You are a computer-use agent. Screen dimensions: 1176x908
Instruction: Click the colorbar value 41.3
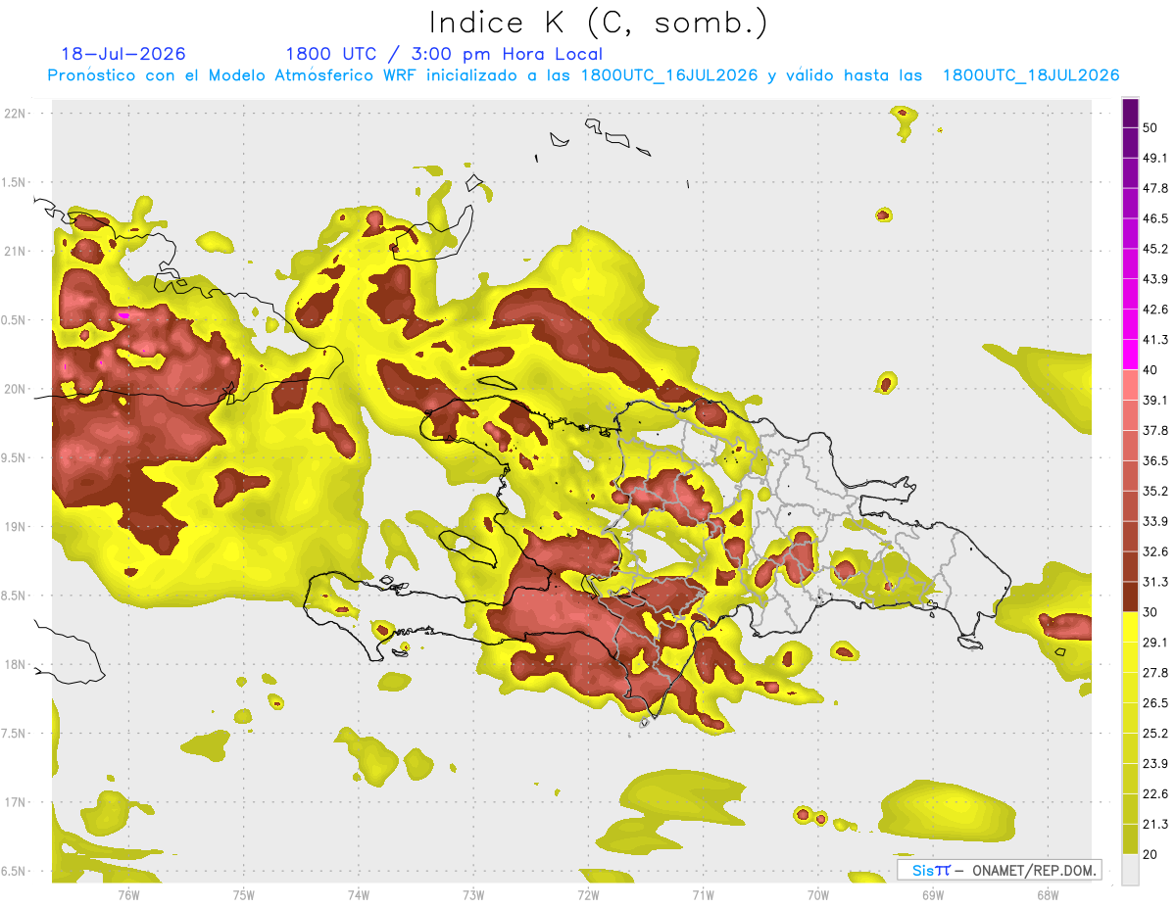1155,341
